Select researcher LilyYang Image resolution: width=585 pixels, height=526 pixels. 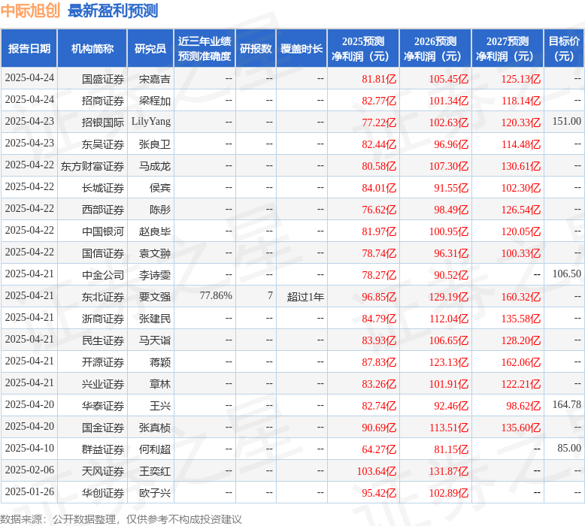151,122
